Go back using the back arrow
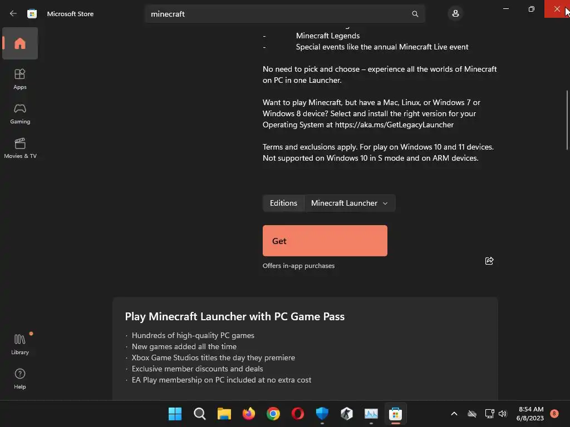The width and height of the screenshot is (570, 427). pyautogui.click(x=13, y=14)
